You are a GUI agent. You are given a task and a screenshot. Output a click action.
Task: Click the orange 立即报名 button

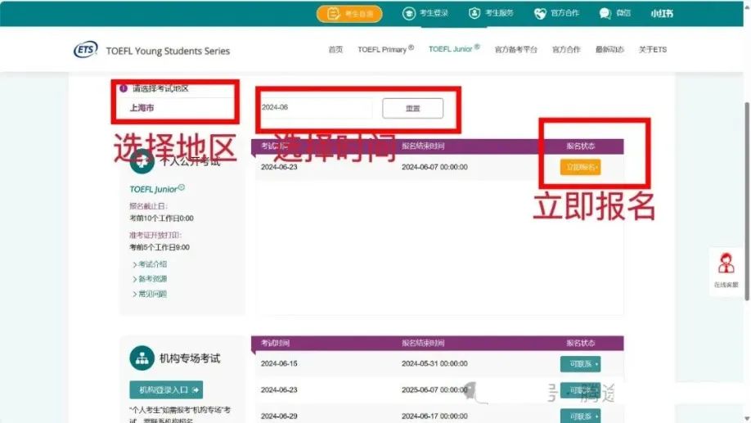pos(580,167)
